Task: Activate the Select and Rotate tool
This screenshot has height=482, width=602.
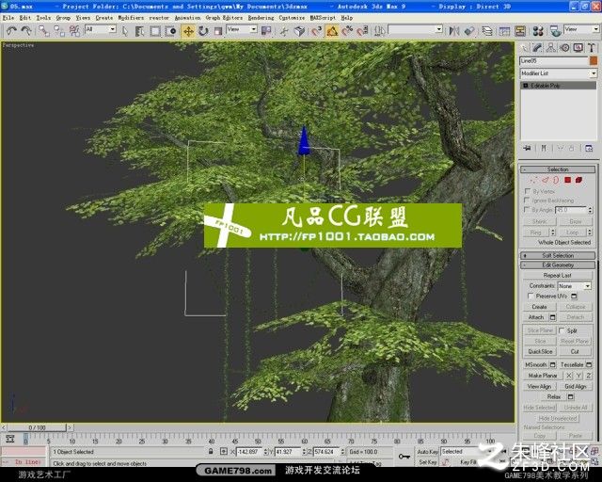Action: click(x=203, y=31)
